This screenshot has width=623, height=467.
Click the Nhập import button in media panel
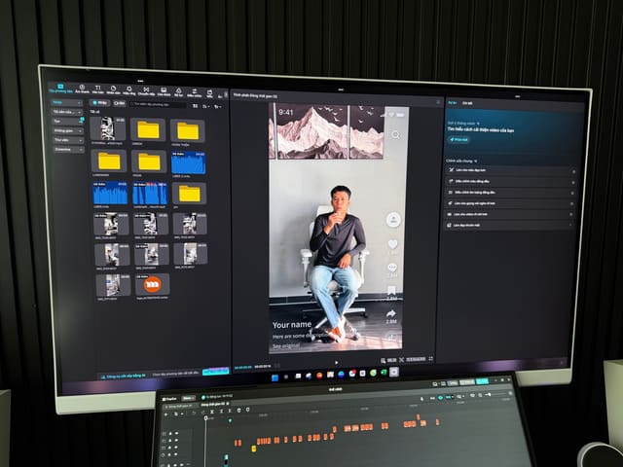99,102
